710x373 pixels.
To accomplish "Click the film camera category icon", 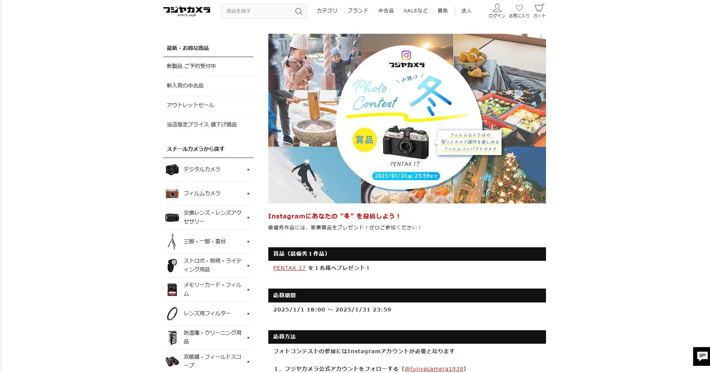I will 172,194.
